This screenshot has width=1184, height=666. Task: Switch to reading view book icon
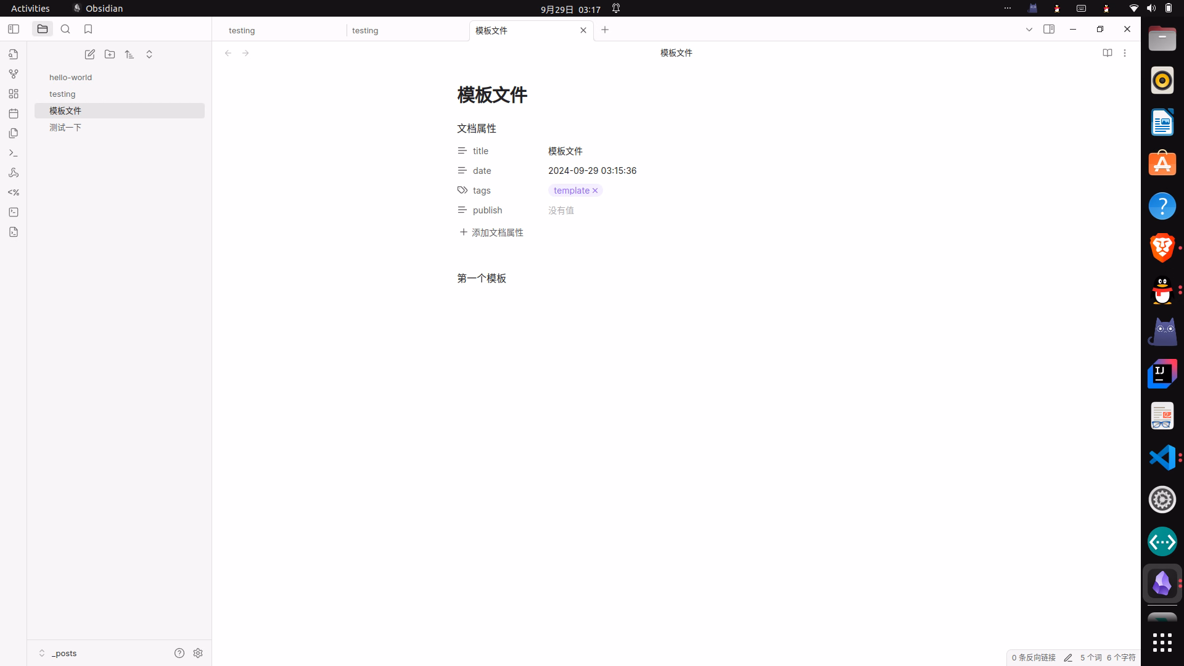[x=1108, y=53]
